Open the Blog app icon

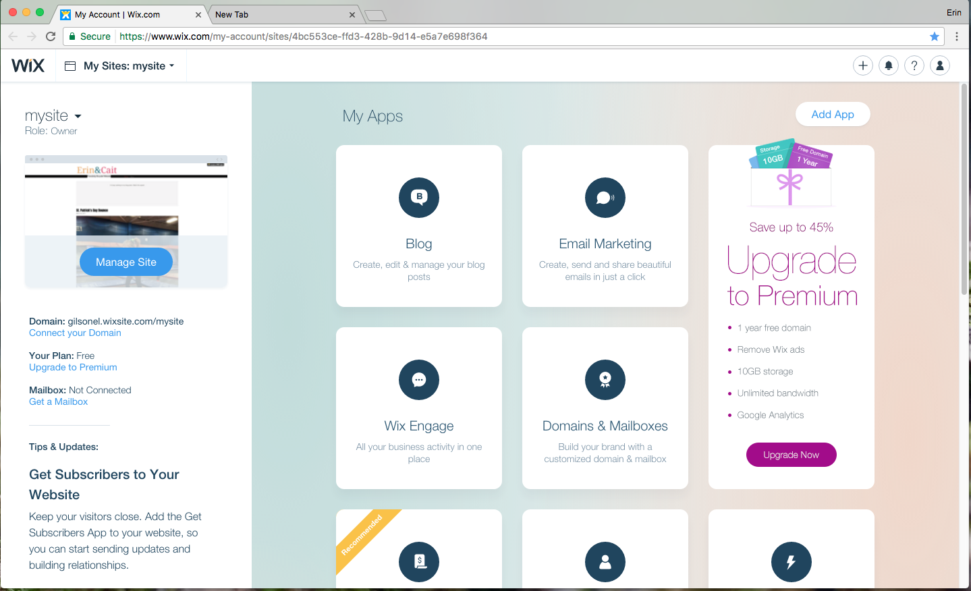pyautogui.click(x=419, y=198)
